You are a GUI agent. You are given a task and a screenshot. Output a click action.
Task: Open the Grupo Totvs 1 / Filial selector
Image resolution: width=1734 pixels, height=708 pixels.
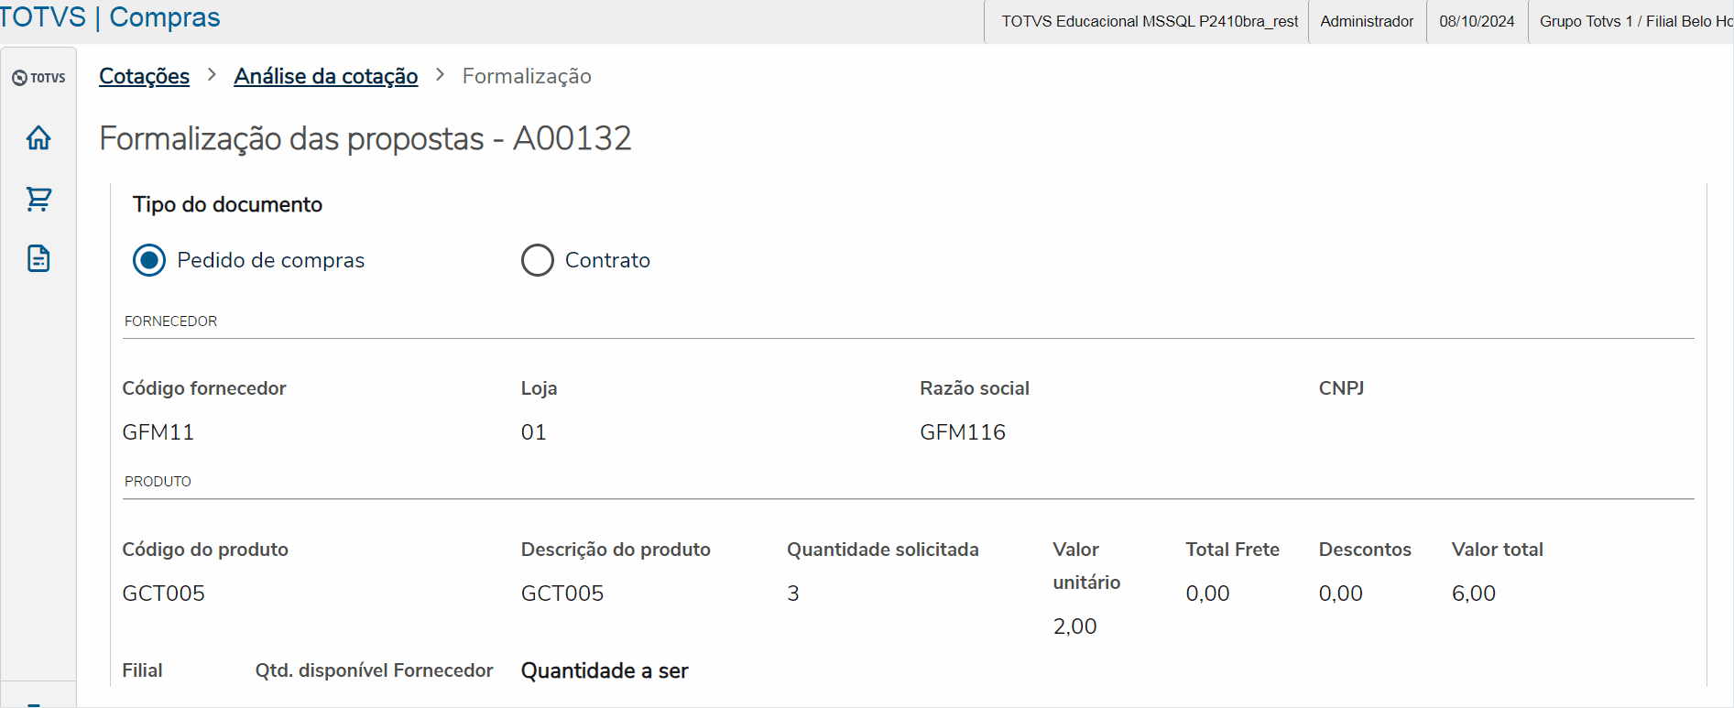pos(1634,21)
